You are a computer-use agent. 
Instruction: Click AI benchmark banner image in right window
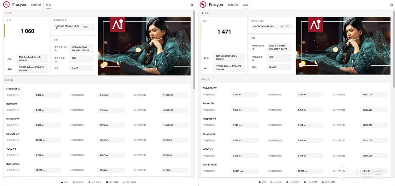coord(343,46)
